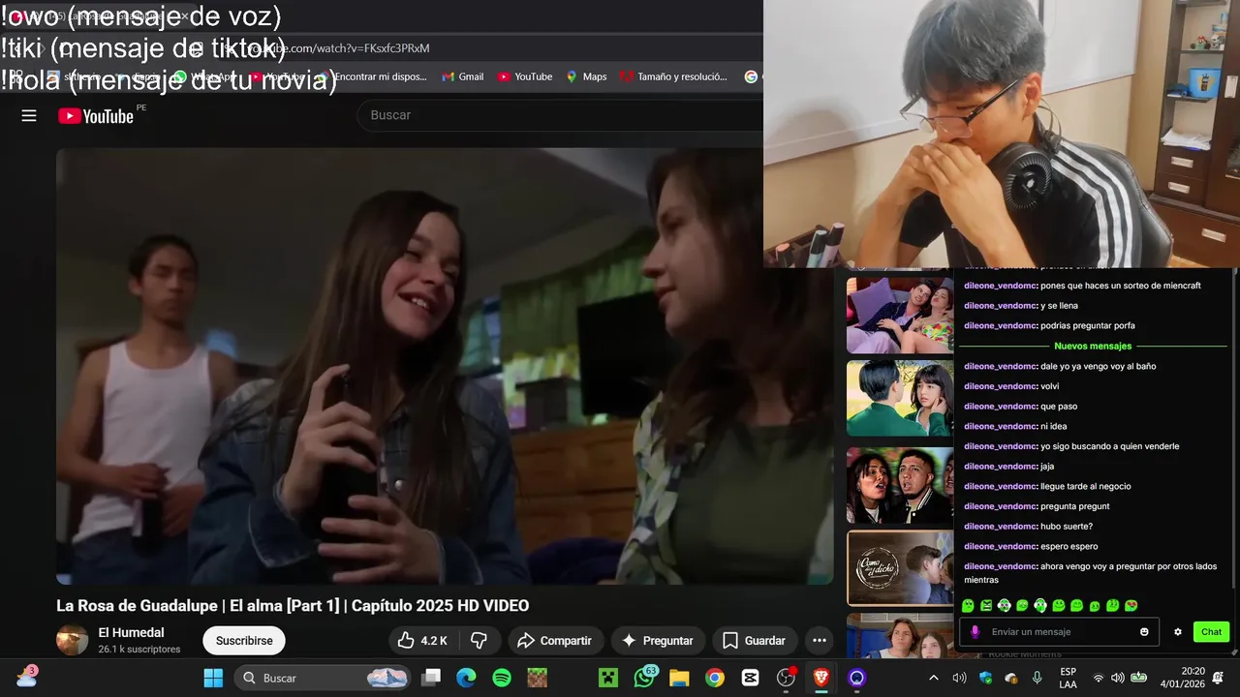Open the Encontrar mi dispositivo bookmark
Image resolution: width=1240 pixels, height=697 pixels.
click(372, 76)
